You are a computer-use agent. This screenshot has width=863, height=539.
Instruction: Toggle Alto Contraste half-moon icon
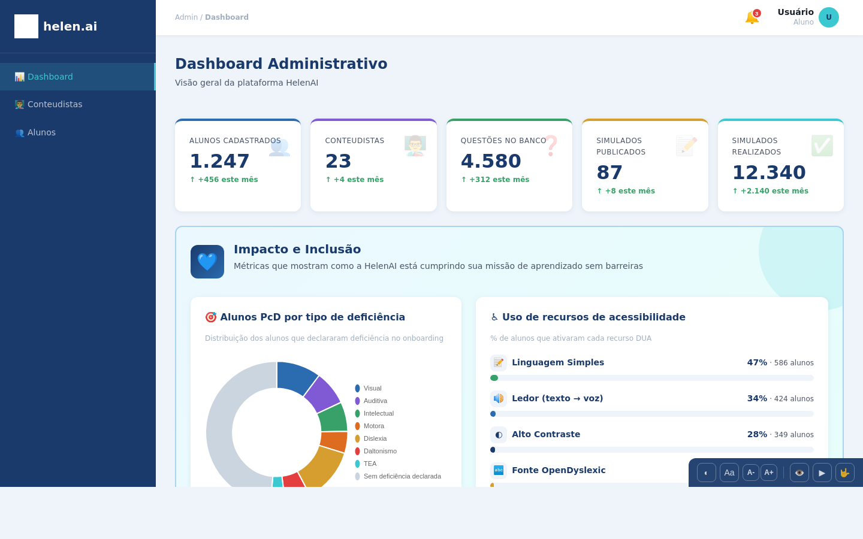[x=498, y=434]
